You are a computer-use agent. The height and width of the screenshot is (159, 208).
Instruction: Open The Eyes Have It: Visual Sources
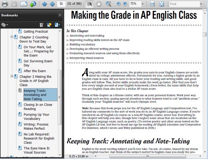pyautogui.click(x=37, y=150)
